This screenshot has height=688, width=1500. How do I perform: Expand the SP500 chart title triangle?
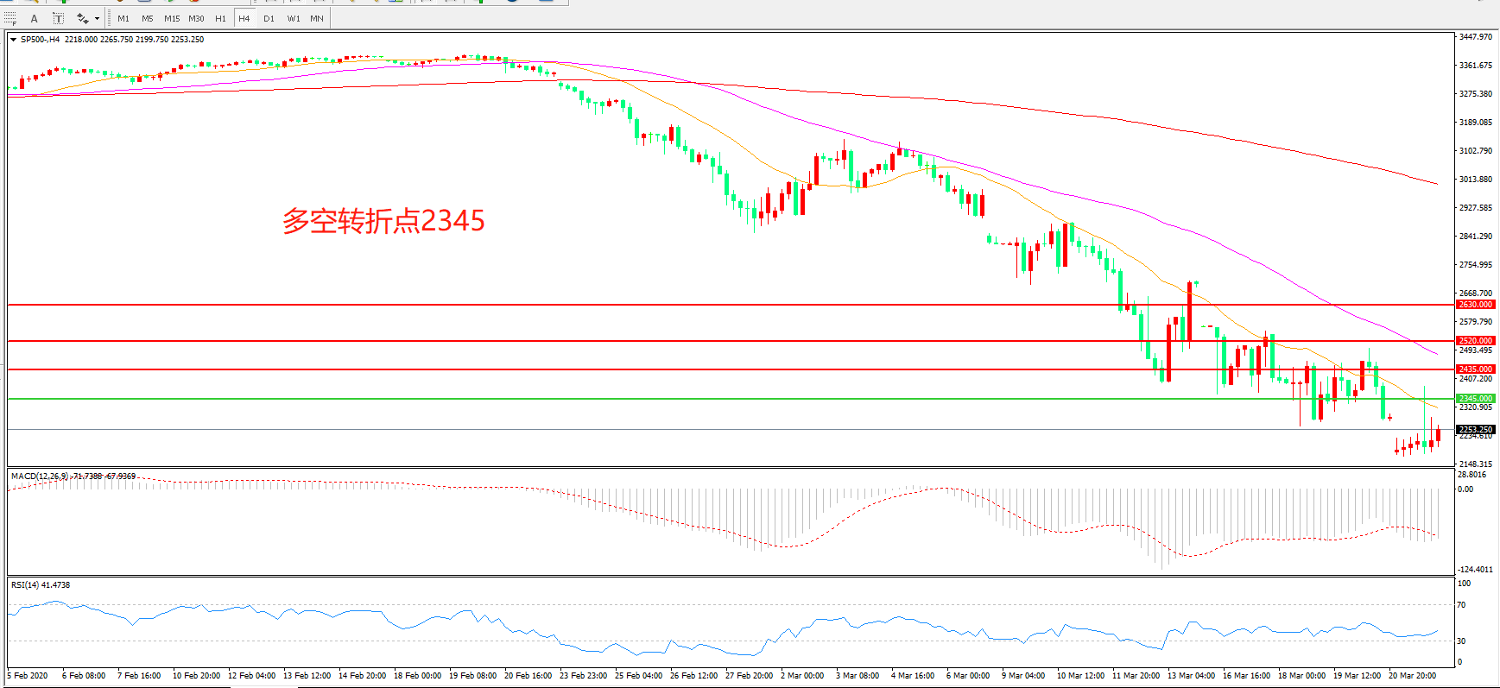point(14,40)
